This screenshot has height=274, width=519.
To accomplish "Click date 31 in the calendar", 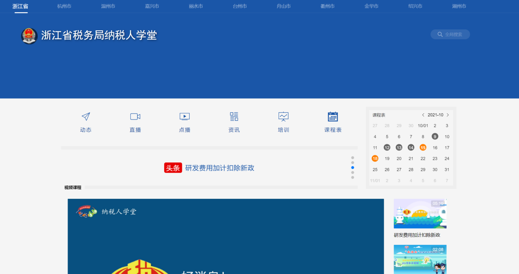I will coord(447,169).
